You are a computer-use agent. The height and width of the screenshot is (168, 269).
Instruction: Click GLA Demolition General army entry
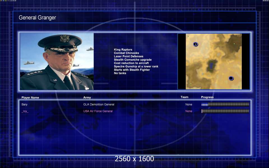click(x=99, y=104)
